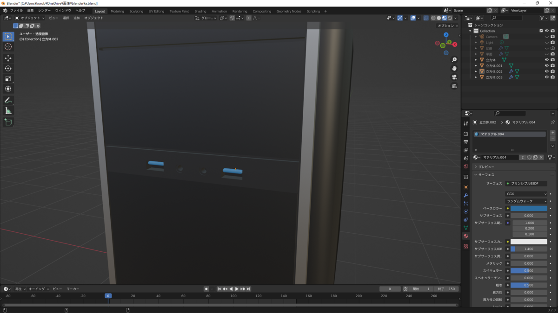Open the Render properties tab
The width and height of the screenshot is (558, 313).
(x=466, y=134)
